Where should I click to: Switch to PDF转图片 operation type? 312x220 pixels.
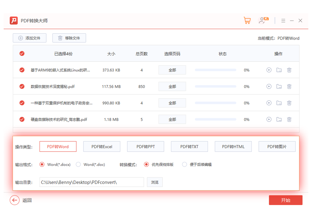coord(277,147)
